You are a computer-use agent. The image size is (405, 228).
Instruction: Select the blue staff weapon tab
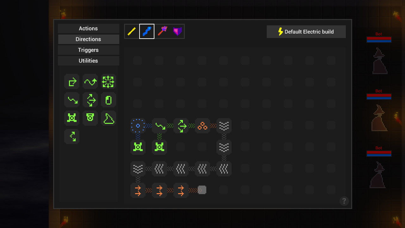(x=147, y=31)
